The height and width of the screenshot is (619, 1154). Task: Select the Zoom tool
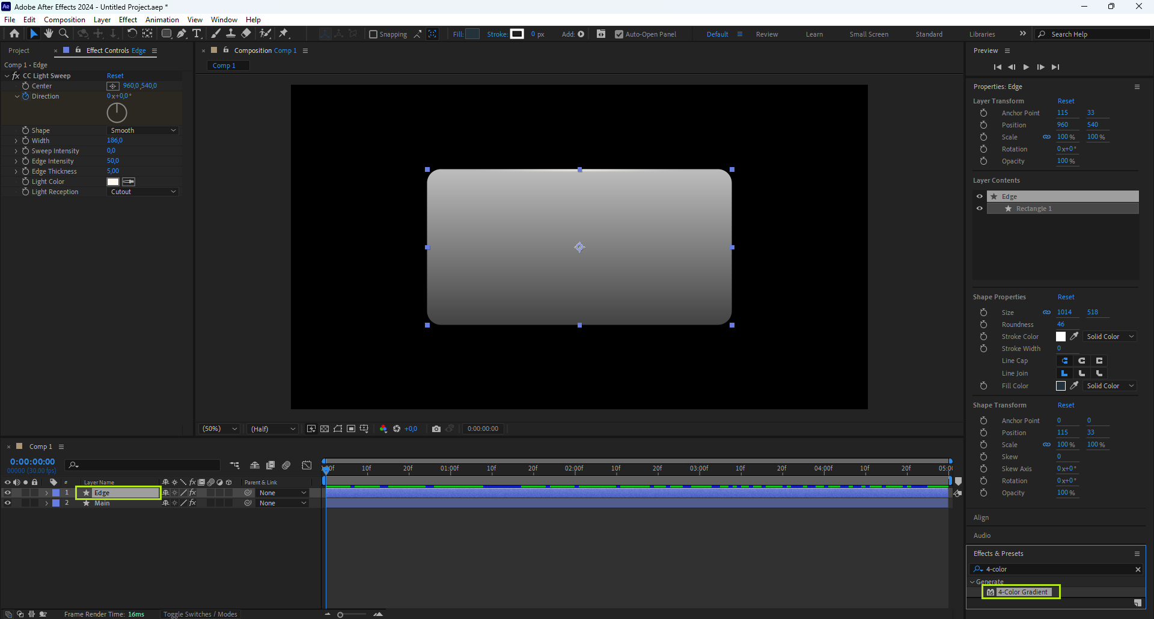(x=64, y=34)
